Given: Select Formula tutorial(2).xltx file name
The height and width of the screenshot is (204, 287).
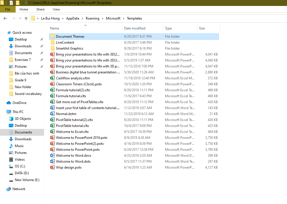Looking at the screenshot, I should point(73,90).
